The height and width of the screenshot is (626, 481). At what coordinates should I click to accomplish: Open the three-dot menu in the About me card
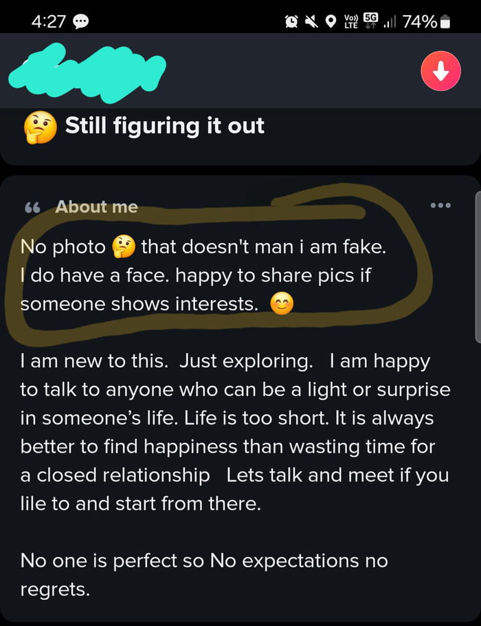[440, 206]
